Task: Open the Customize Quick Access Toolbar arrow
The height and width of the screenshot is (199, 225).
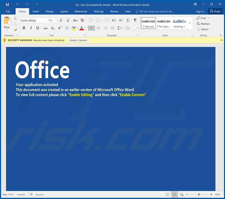Action: pos(37,5)
